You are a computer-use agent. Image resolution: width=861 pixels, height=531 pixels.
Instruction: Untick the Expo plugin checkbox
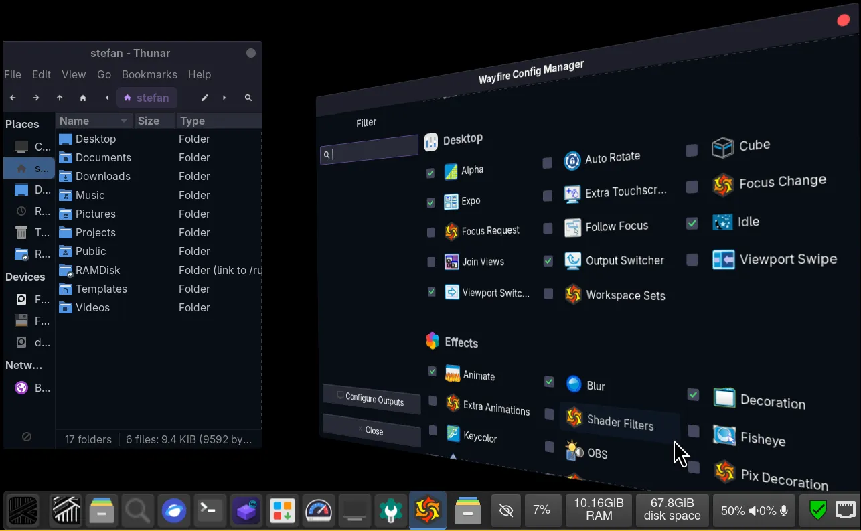(430, 202)
